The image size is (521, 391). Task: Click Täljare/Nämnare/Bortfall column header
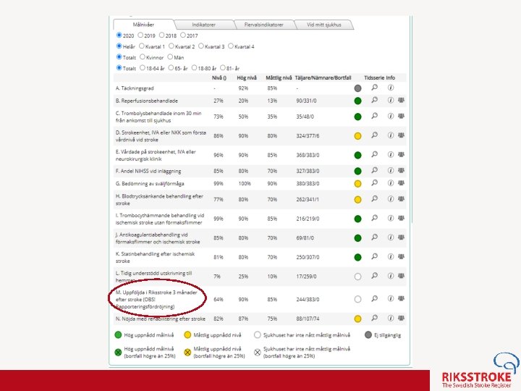323,77
